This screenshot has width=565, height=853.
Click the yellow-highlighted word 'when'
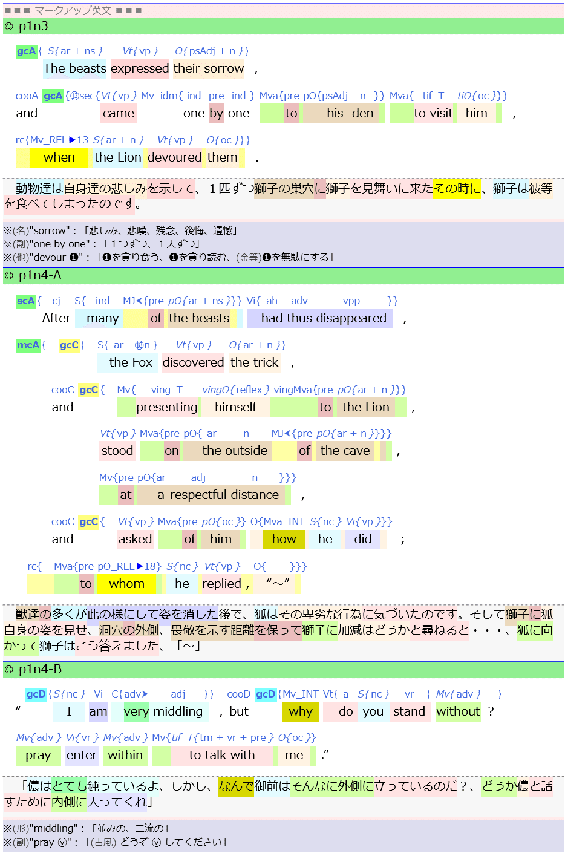pos(59,157)
